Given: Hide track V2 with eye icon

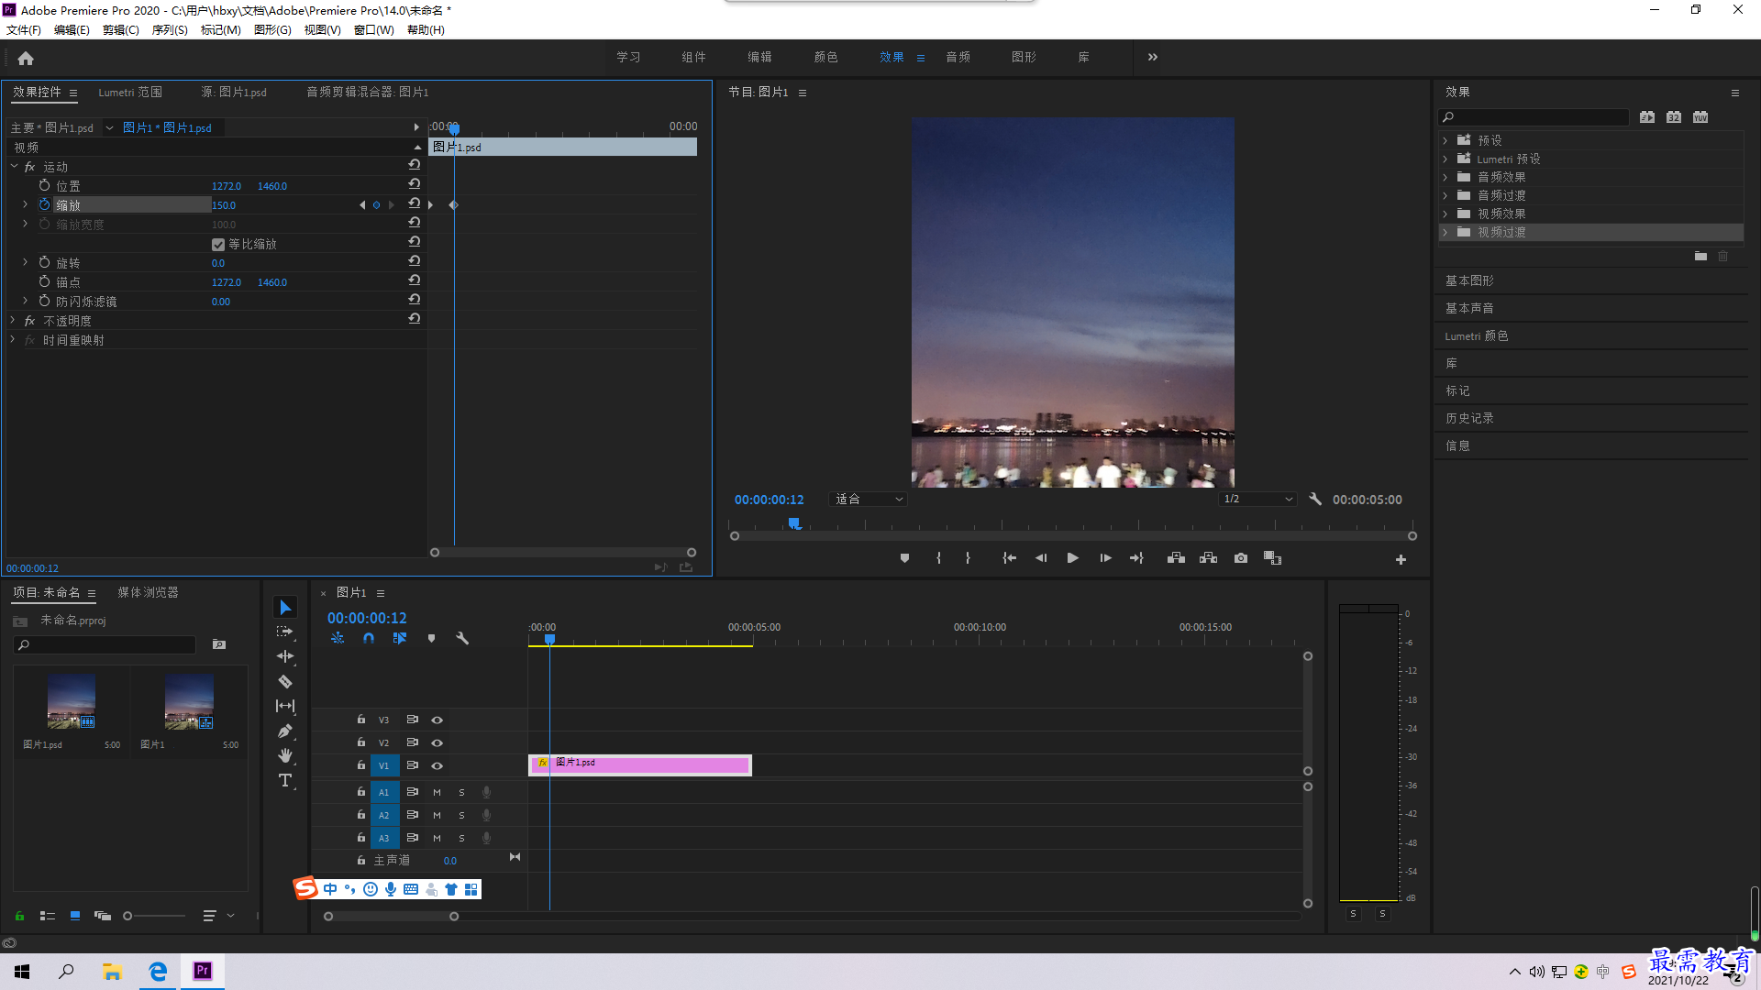Looking at the screenshot, I should pos(437,742).
